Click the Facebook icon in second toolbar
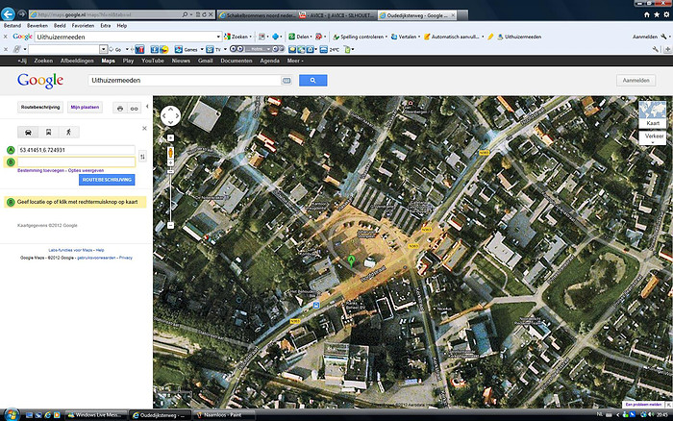Viewport: 673px width, 421px height. (x=155, y=49)
